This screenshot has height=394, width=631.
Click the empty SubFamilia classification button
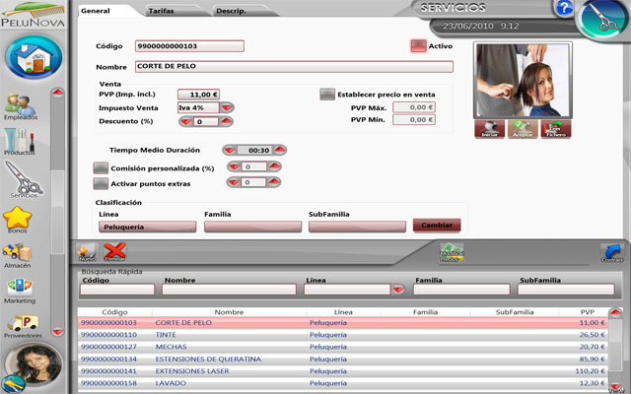pyautogui.click(x=357, y=228)
